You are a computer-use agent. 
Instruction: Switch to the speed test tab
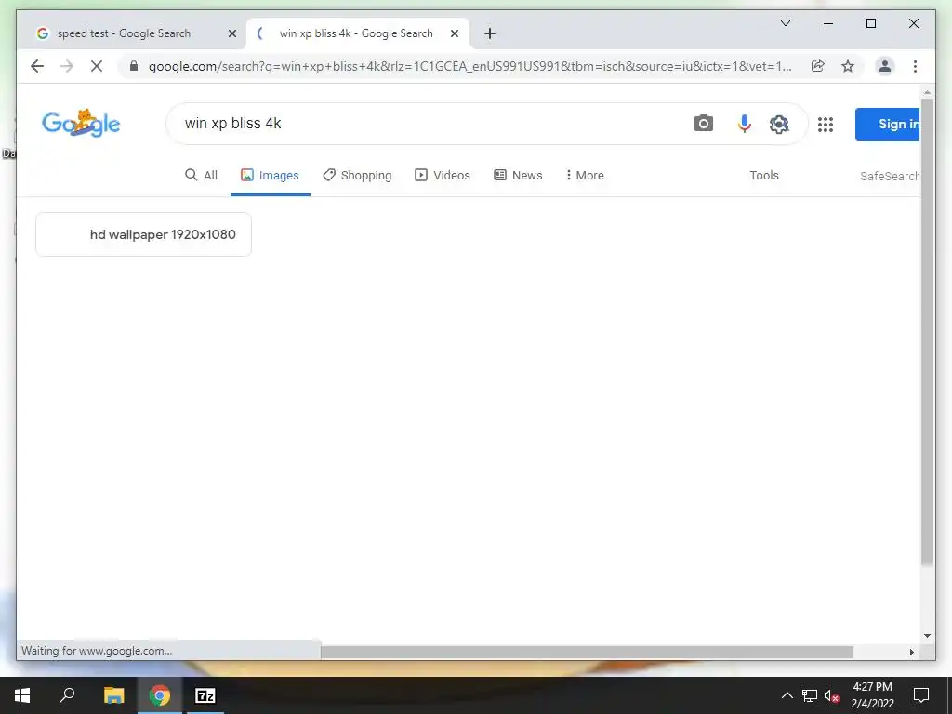tap(124, 33)
